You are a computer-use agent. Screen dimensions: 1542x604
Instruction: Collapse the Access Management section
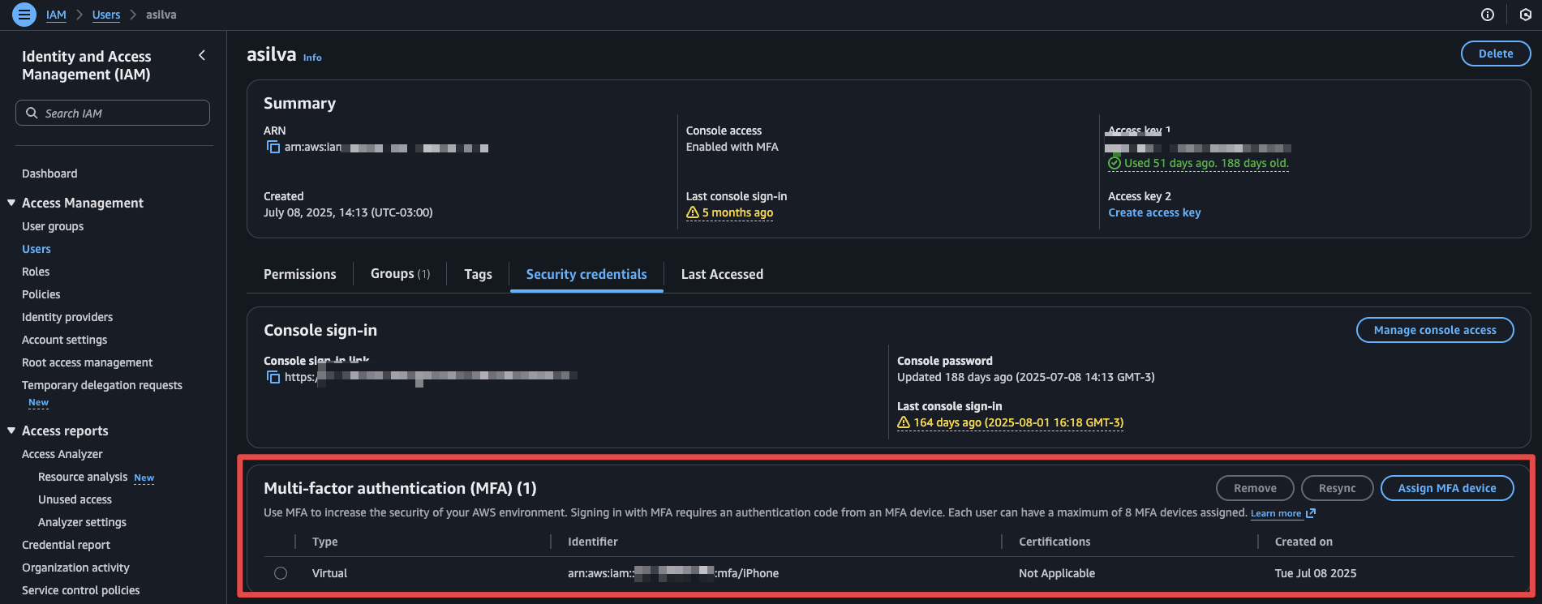[x=11, y=203]
